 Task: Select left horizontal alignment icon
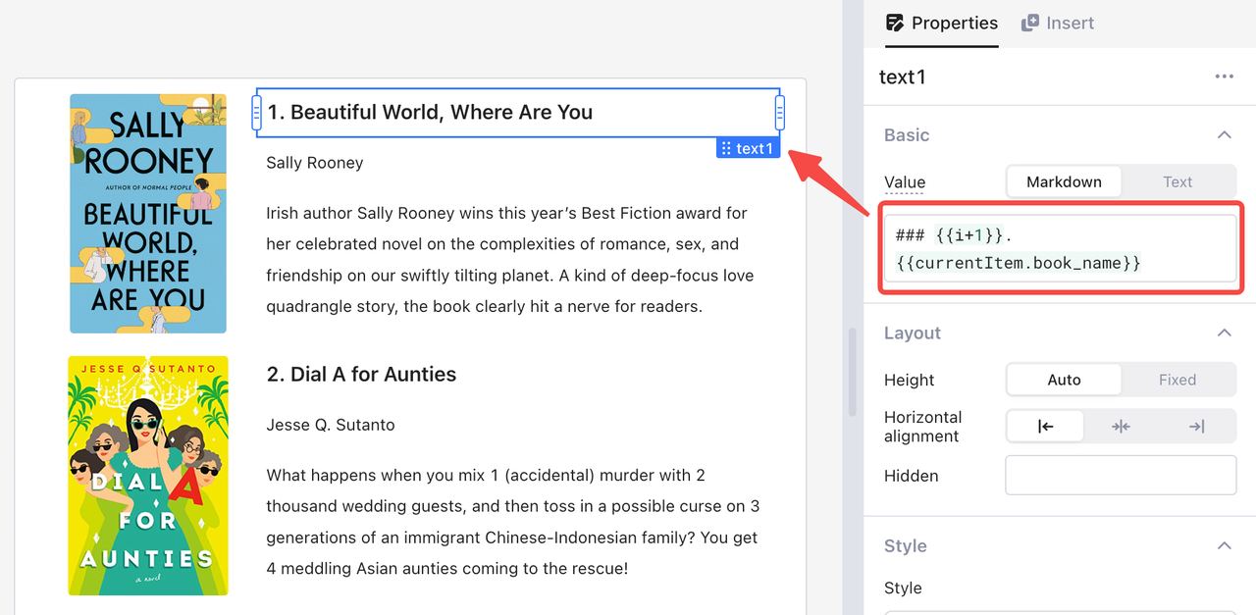pos(1045,427)
